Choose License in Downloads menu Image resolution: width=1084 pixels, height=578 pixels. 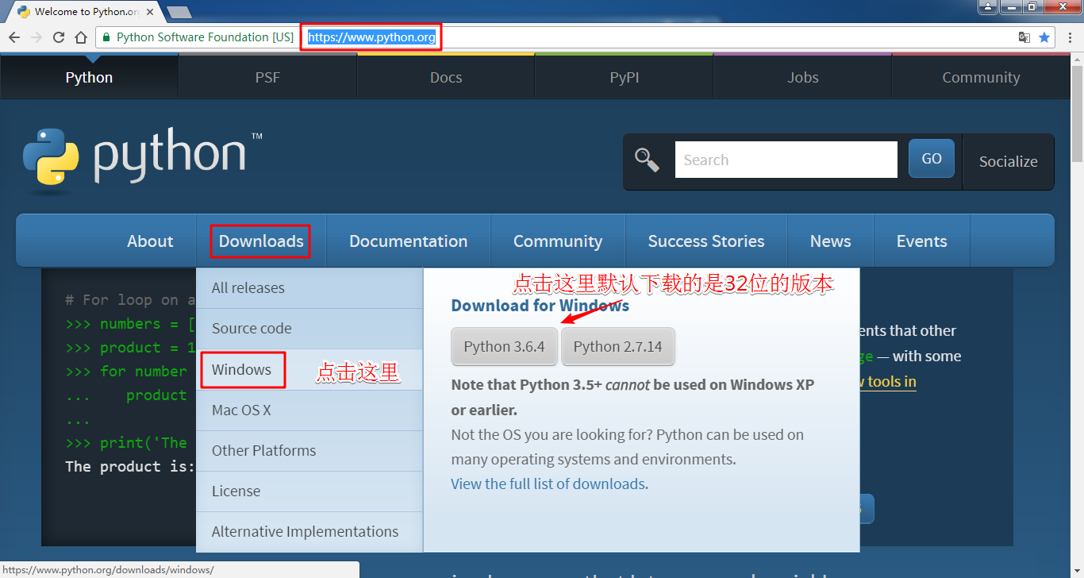[309, 491]
